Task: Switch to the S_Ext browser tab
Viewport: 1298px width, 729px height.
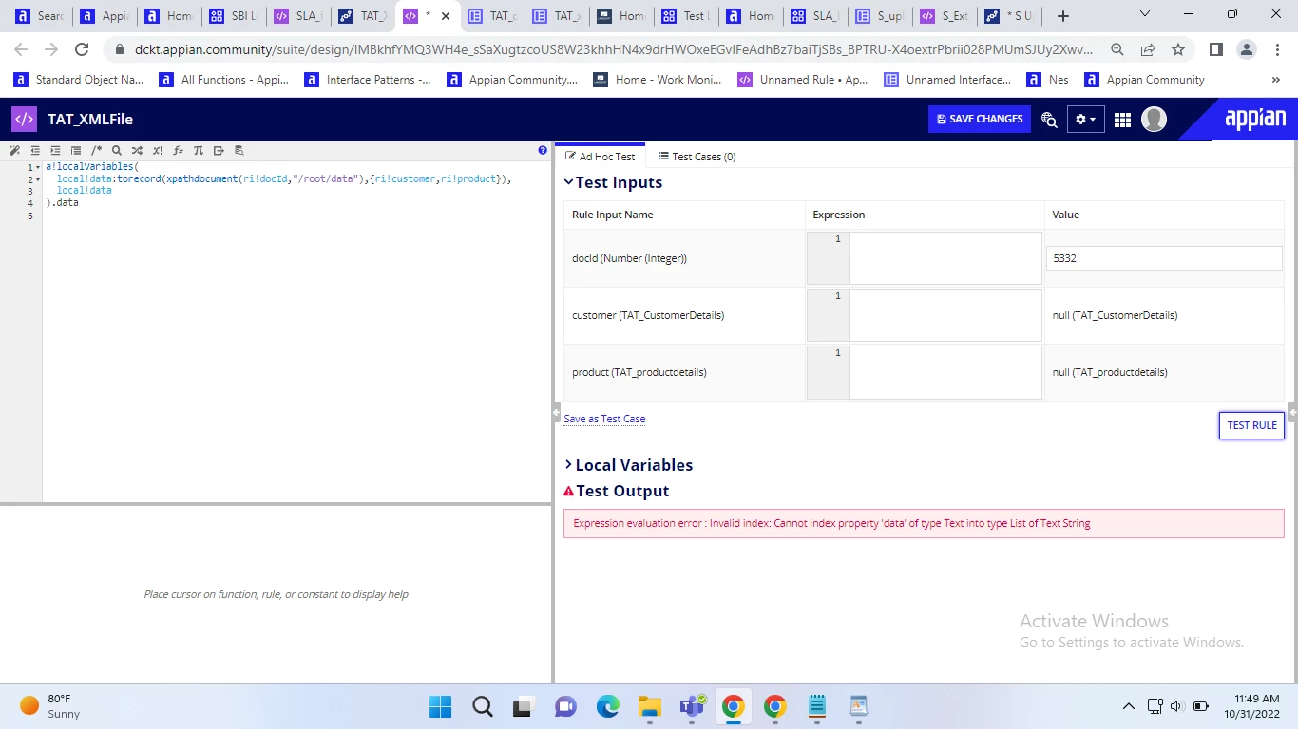Action: 944,16
